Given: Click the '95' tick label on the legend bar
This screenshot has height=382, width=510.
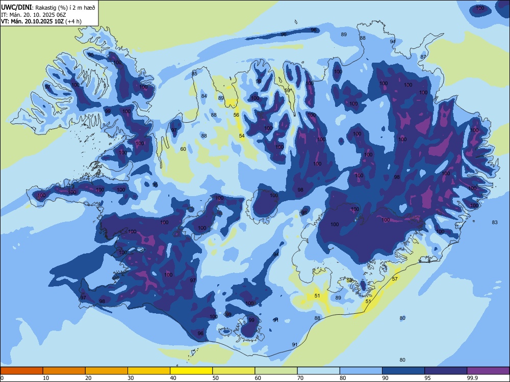Looking at the screenshot, I should (x=427, y=378).
